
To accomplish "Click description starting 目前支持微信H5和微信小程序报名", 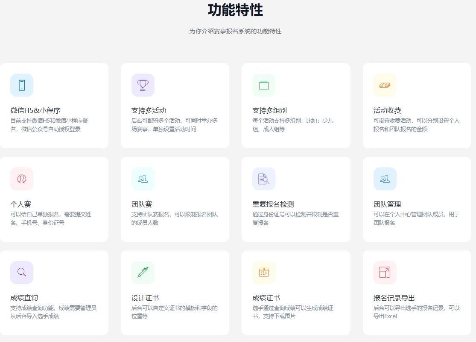I will pyautogui.click(x=49, y=125).
